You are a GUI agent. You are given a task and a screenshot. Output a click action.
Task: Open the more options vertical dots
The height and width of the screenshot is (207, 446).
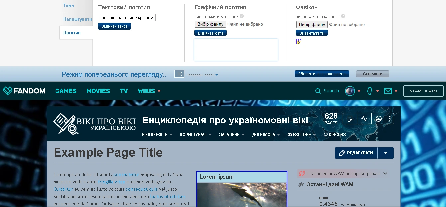[x=390, y=119]
